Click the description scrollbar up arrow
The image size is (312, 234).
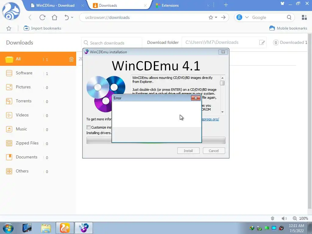click(222, 78)
